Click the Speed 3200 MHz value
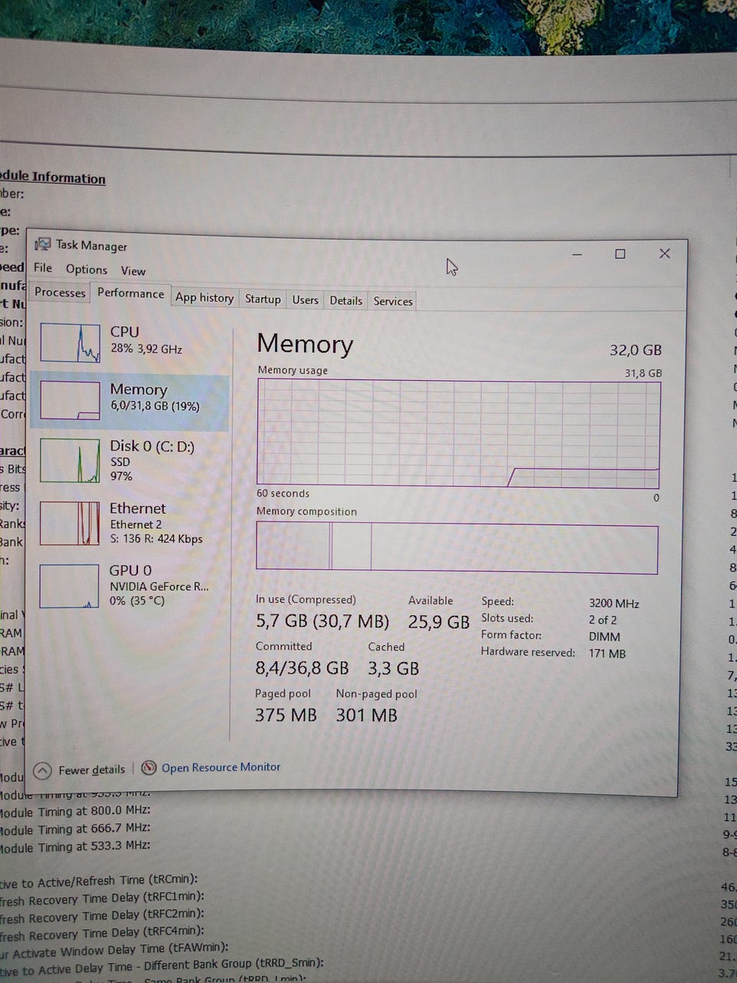This screenshot has height=983, width=737. (x=614, y=604)
